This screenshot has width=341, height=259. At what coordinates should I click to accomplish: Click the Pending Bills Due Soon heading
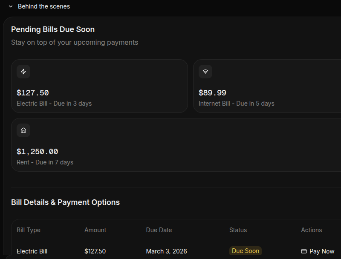tap(53, 29)
